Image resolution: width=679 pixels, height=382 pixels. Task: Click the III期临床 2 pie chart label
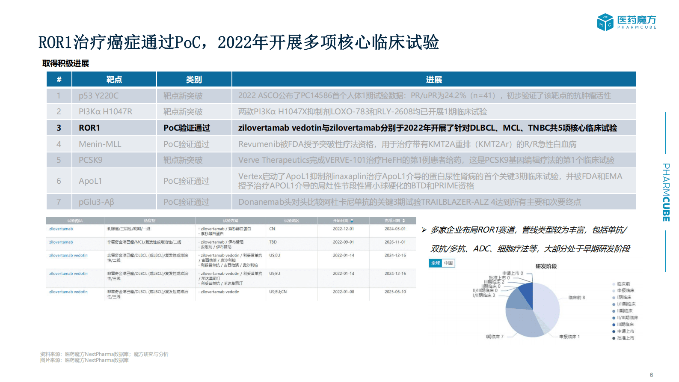click(x=494, y=282)
